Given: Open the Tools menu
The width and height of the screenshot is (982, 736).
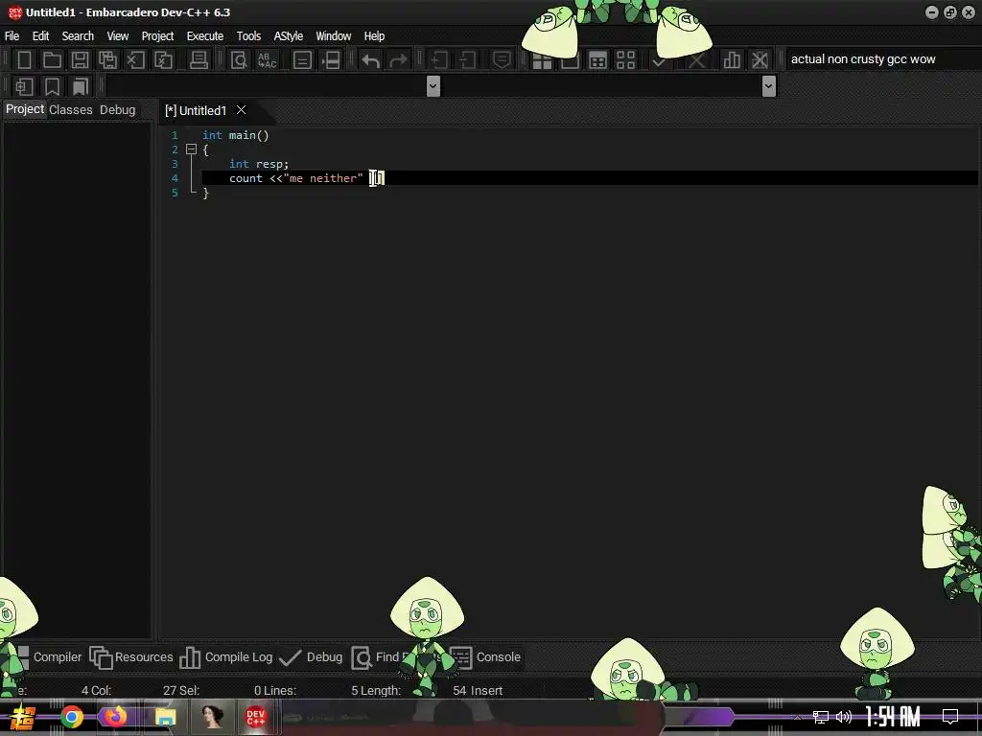Looking at the screenshot, I should (248, 35).
